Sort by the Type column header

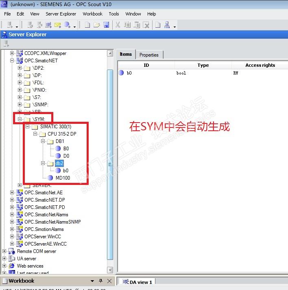[x=203, y=65]
